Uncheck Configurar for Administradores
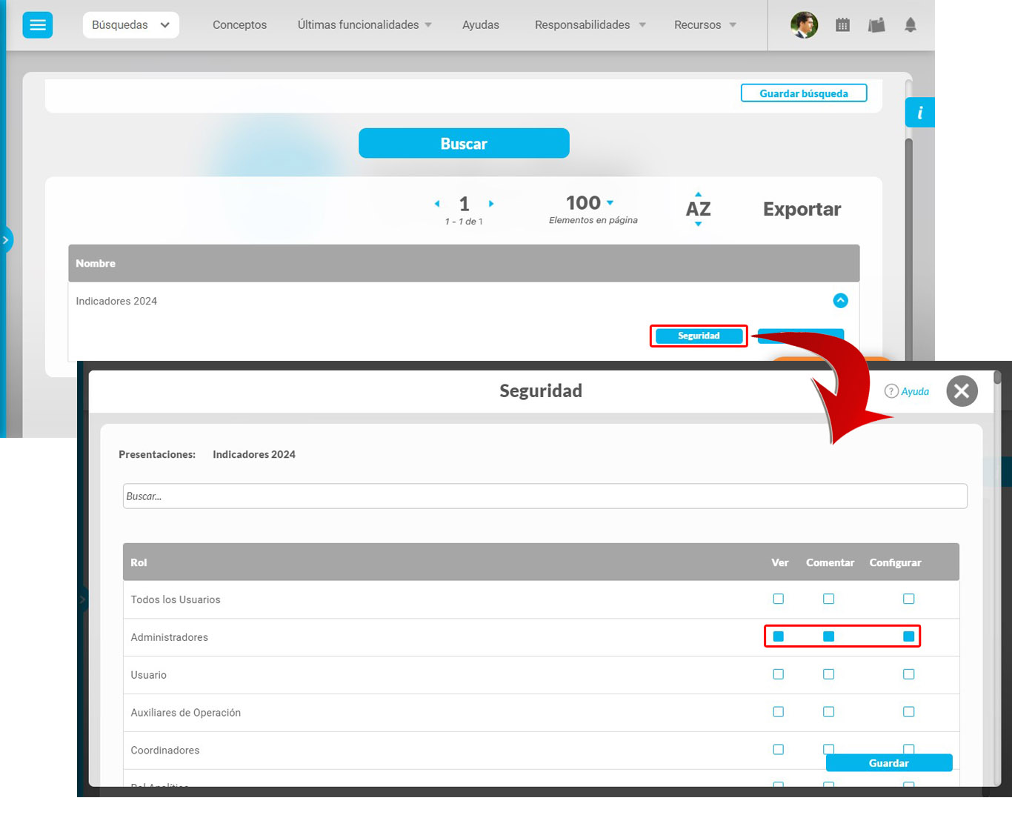Image resolution: width=1012 pixels, height=815 pixels. [x=908, y=636]
